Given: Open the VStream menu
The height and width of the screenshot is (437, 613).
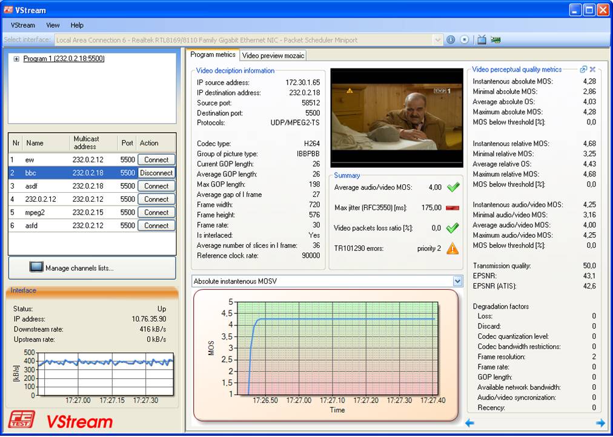Looking at the screenshot, I should point(23,25).
